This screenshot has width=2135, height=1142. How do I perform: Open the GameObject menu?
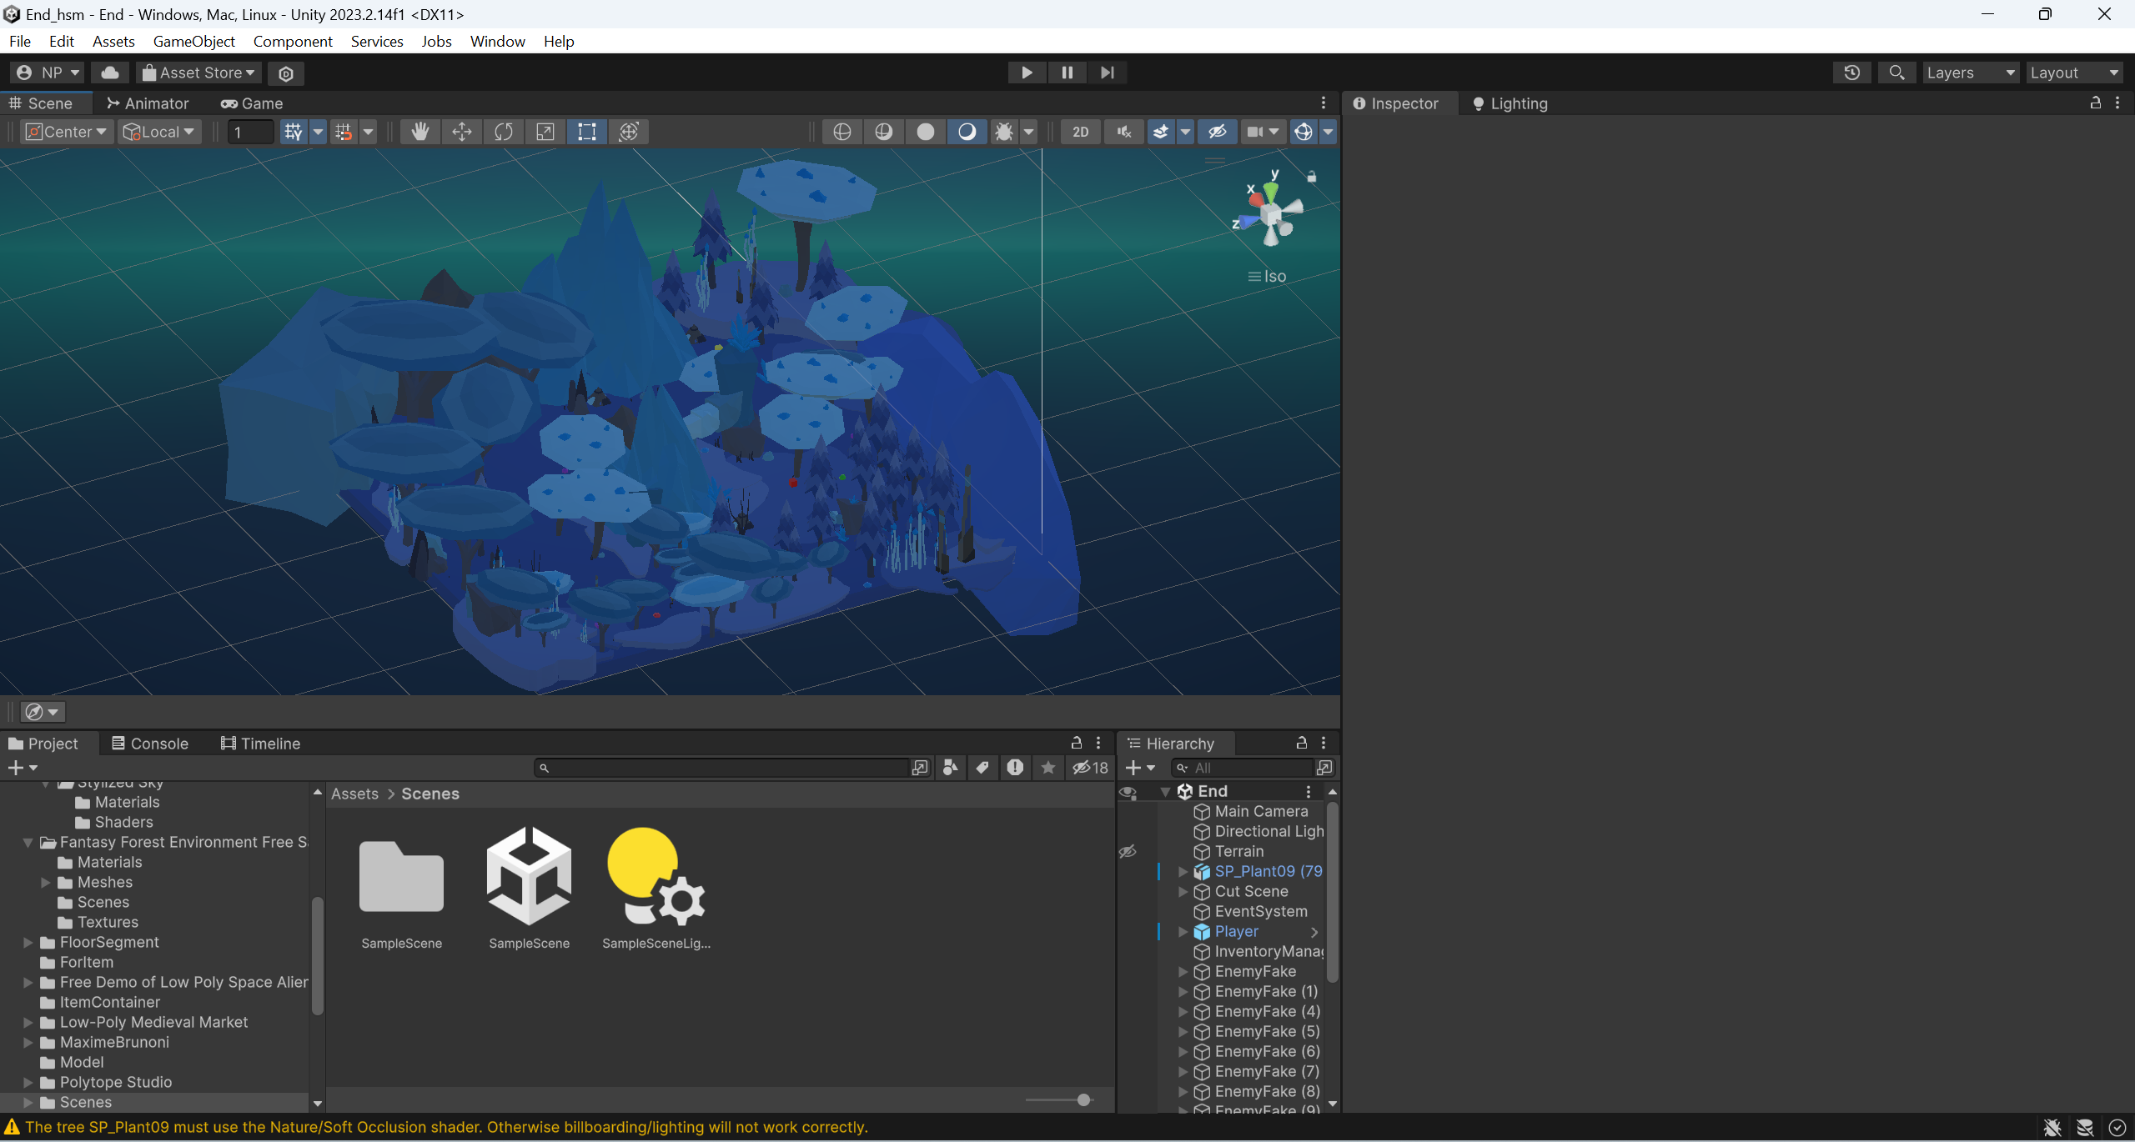[x=193, y=41]
